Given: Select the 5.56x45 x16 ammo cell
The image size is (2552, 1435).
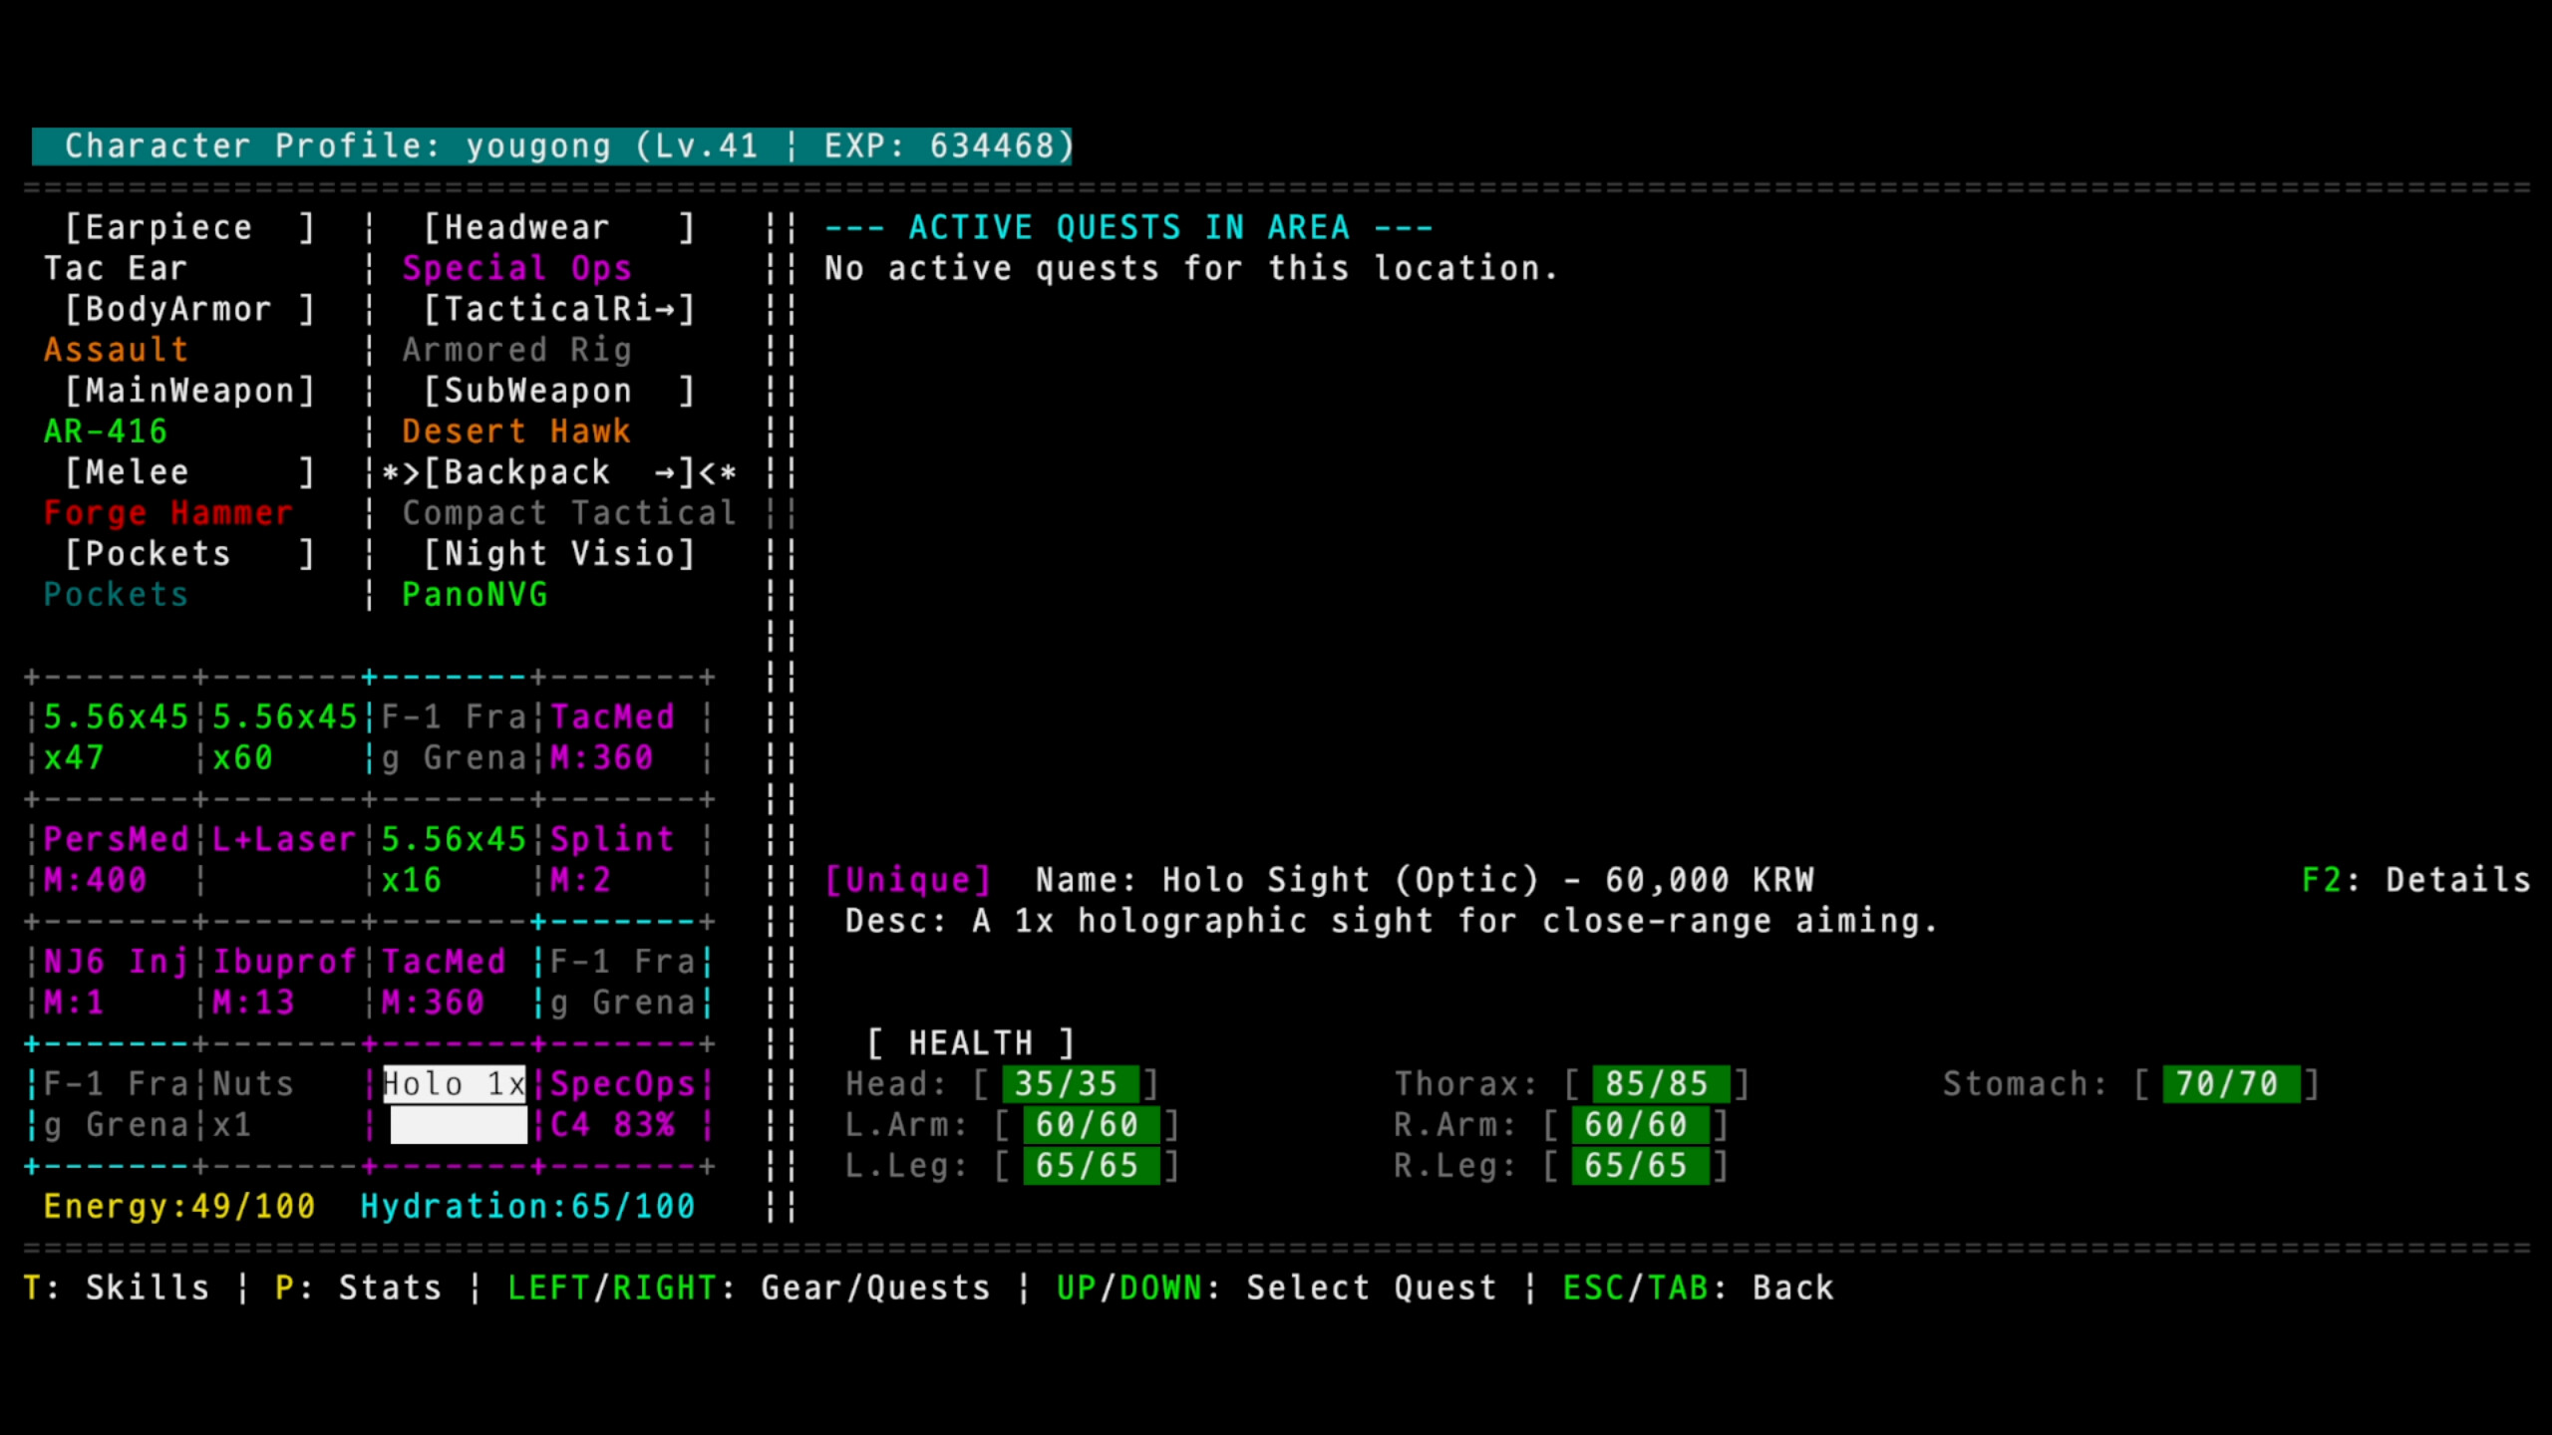Looking at the screenshot, I should click(x=454, y=860).
